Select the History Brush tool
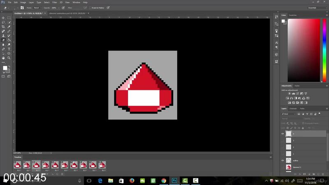 click(x=9, y=36)
